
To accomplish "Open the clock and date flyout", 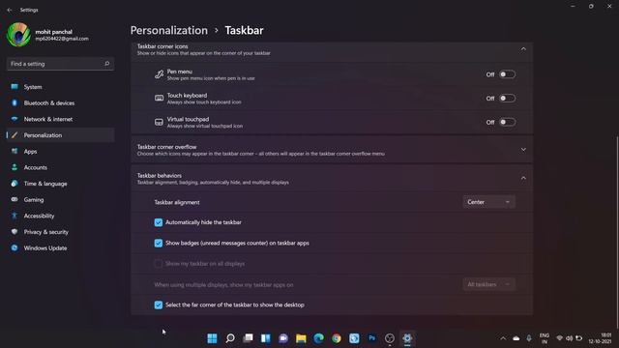I will (600, 338).
